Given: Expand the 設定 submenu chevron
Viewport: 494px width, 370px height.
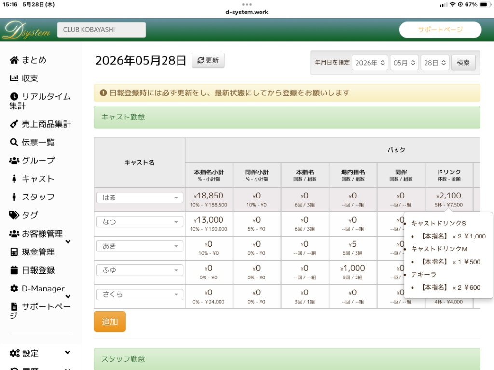Looking at the screenshot, I should tap(68, 352).
